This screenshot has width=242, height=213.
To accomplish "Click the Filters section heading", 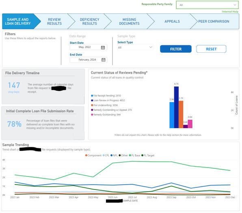I will 10,34.
